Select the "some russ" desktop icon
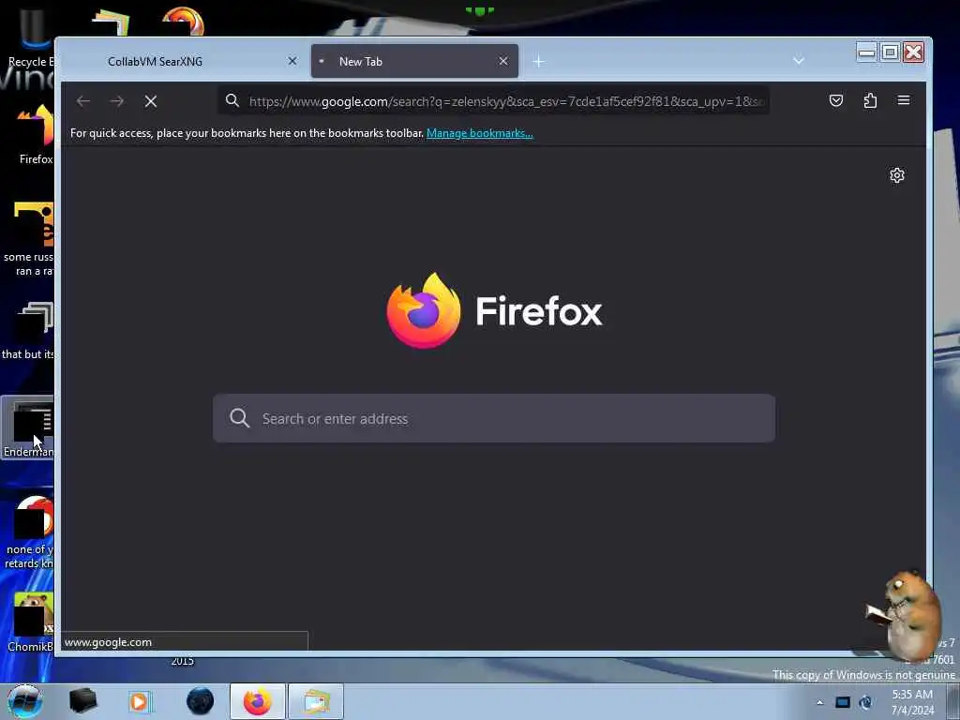This screenshot has height=720, width=960. pos(28,239)
